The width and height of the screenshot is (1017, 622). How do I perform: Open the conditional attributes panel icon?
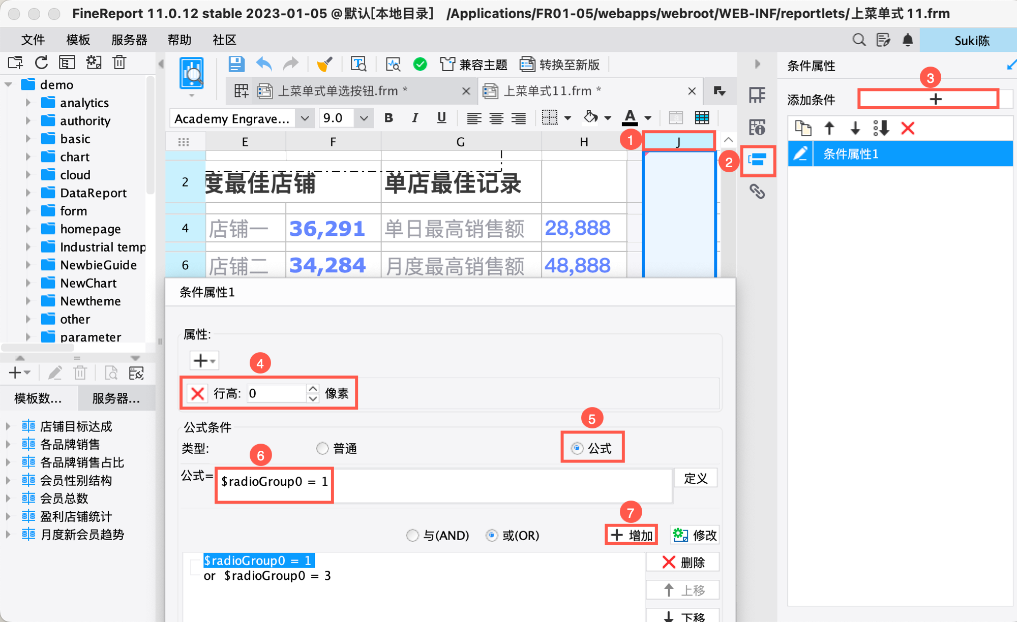point(757,161)
